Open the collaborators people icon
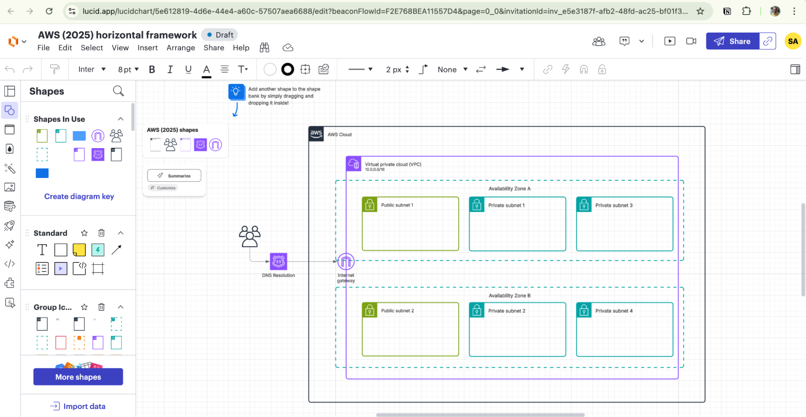806x417 pixels. coord(599,41)
